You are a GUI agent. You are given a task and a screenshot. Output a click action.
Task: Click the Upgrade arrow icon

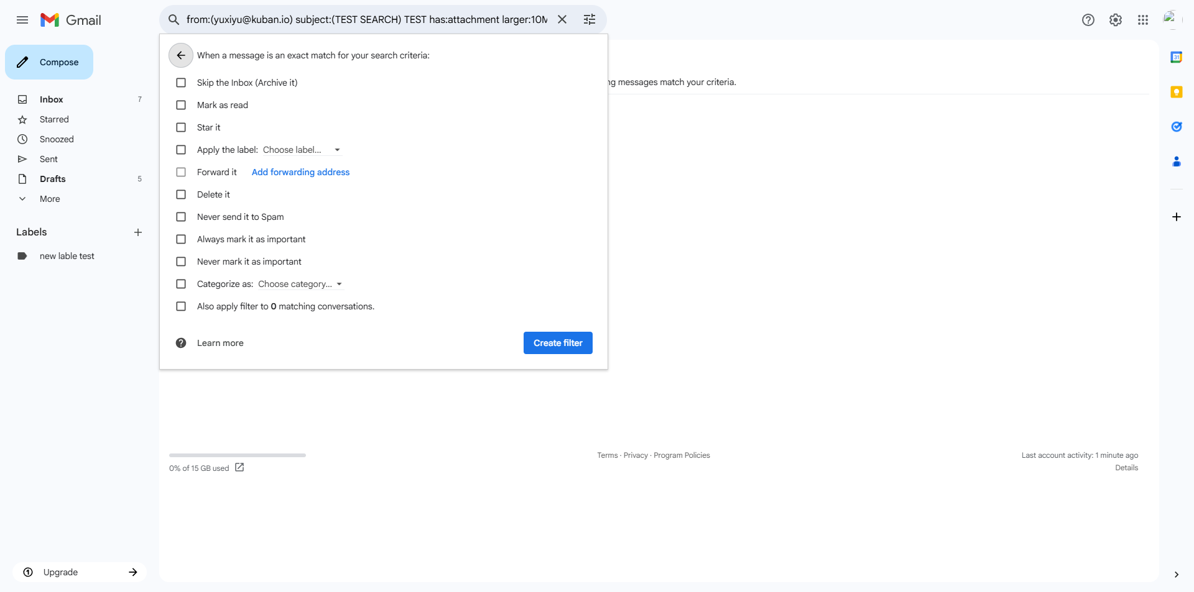(x=133, y=572)
